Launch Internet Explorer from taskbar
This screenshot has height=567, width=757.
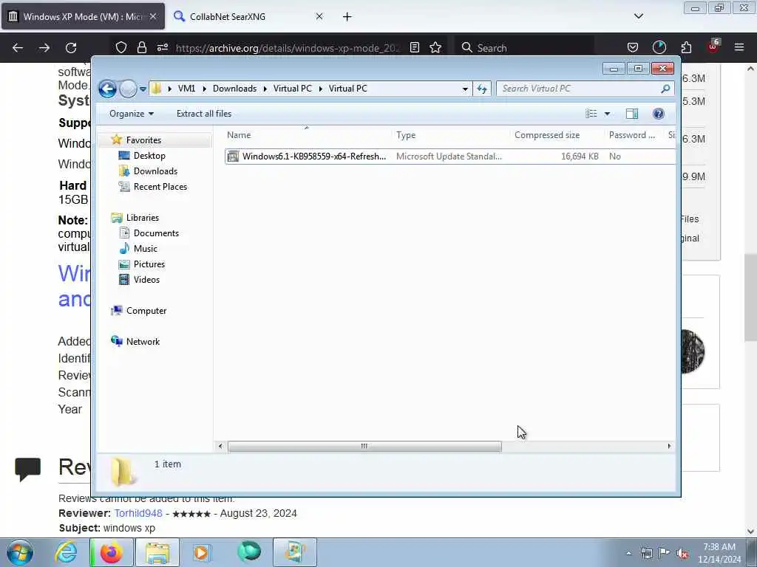66,552
